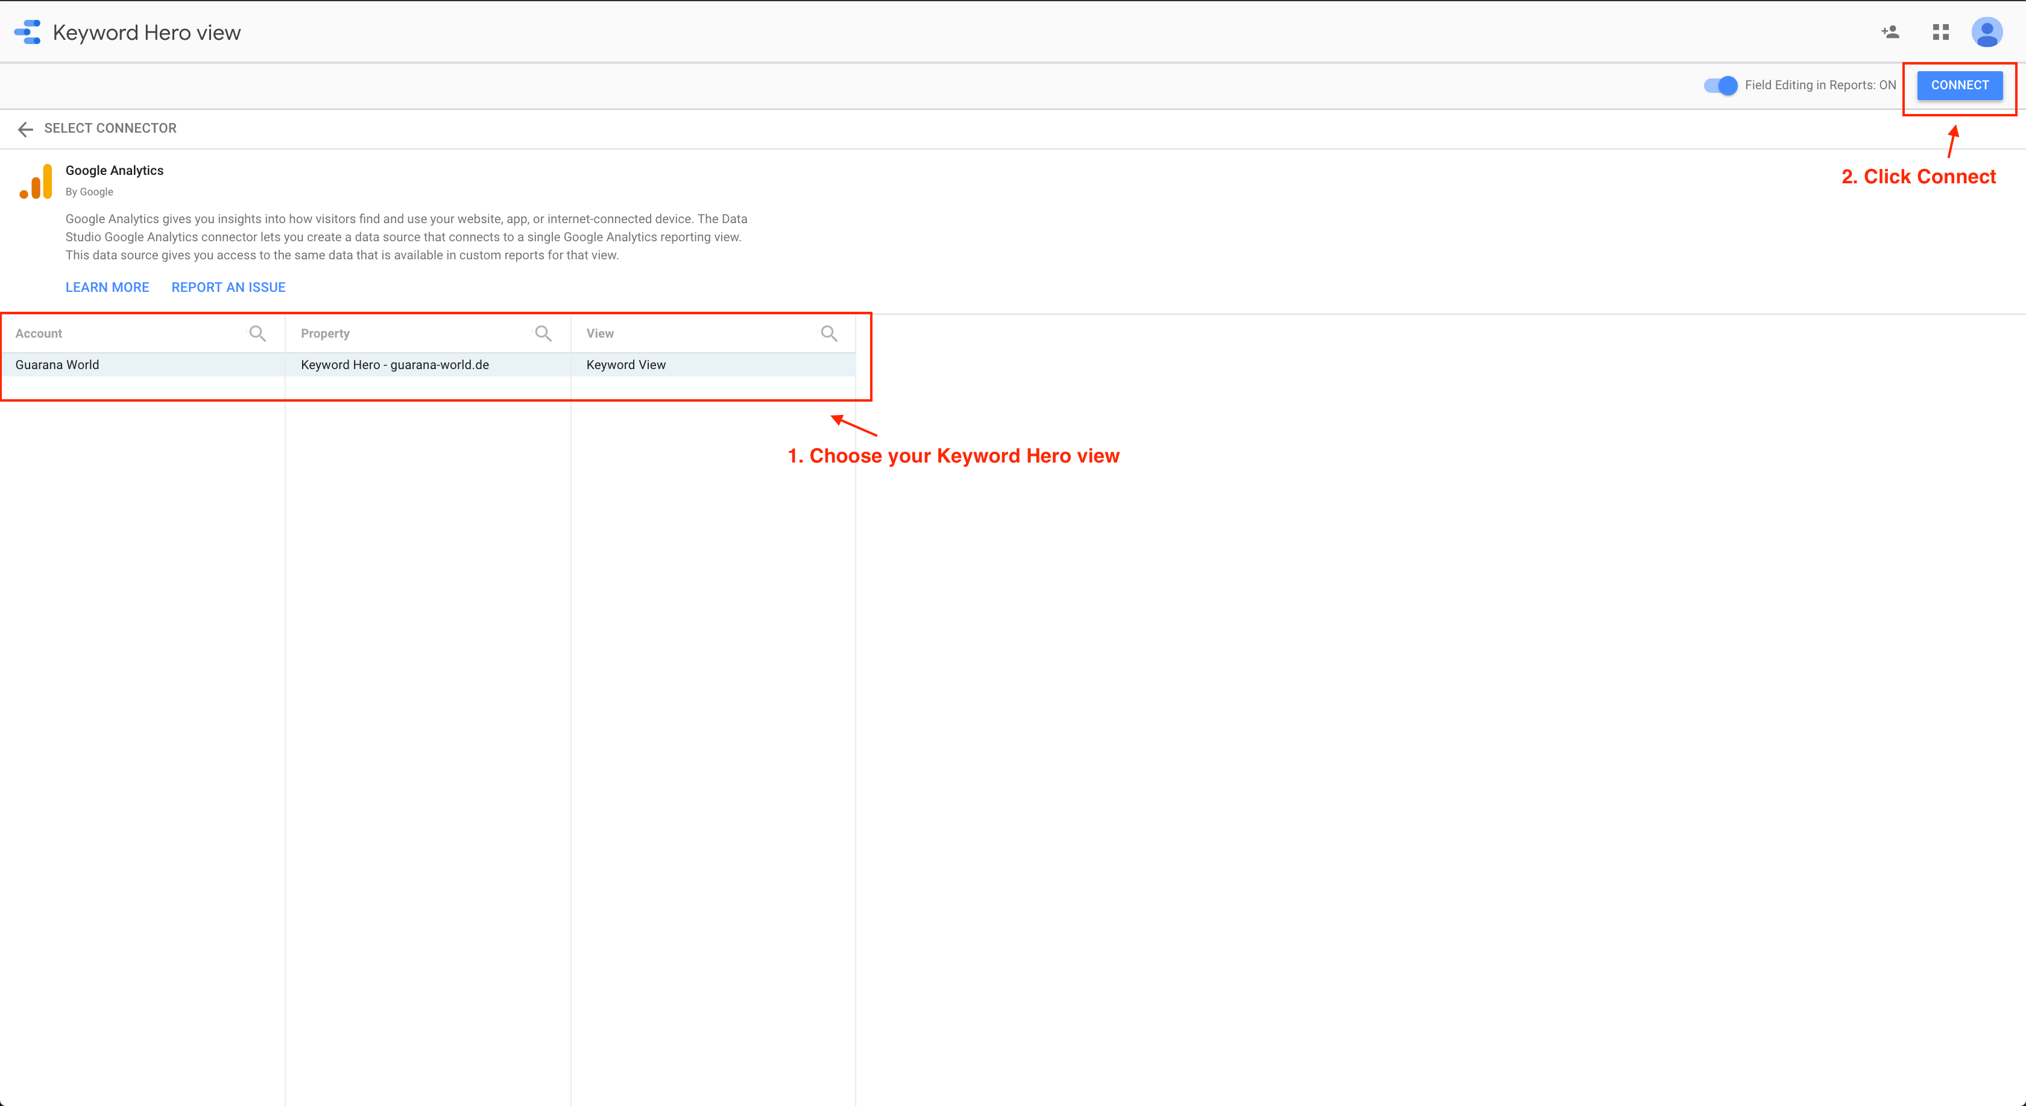Open the REPORT AN ISSUE link

click(228, 287)
